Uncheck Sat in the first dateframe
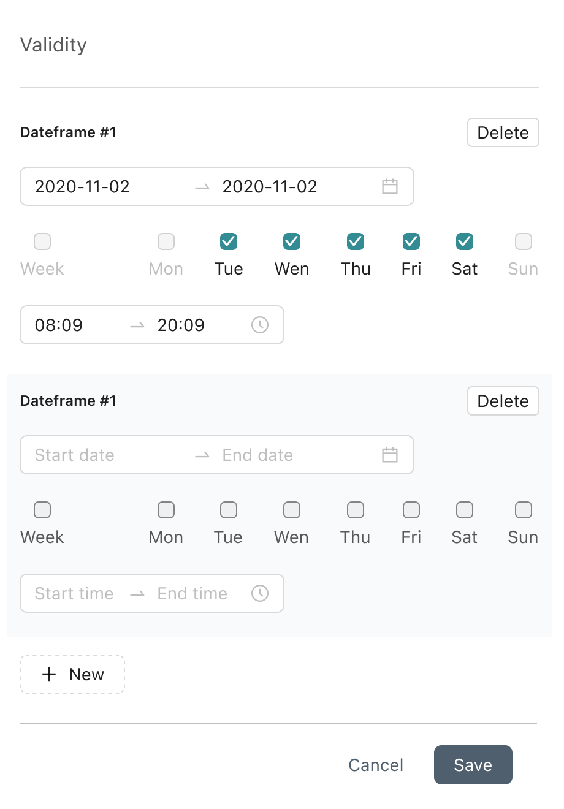The height and width of the screenshot is (809, 564). 465,241
